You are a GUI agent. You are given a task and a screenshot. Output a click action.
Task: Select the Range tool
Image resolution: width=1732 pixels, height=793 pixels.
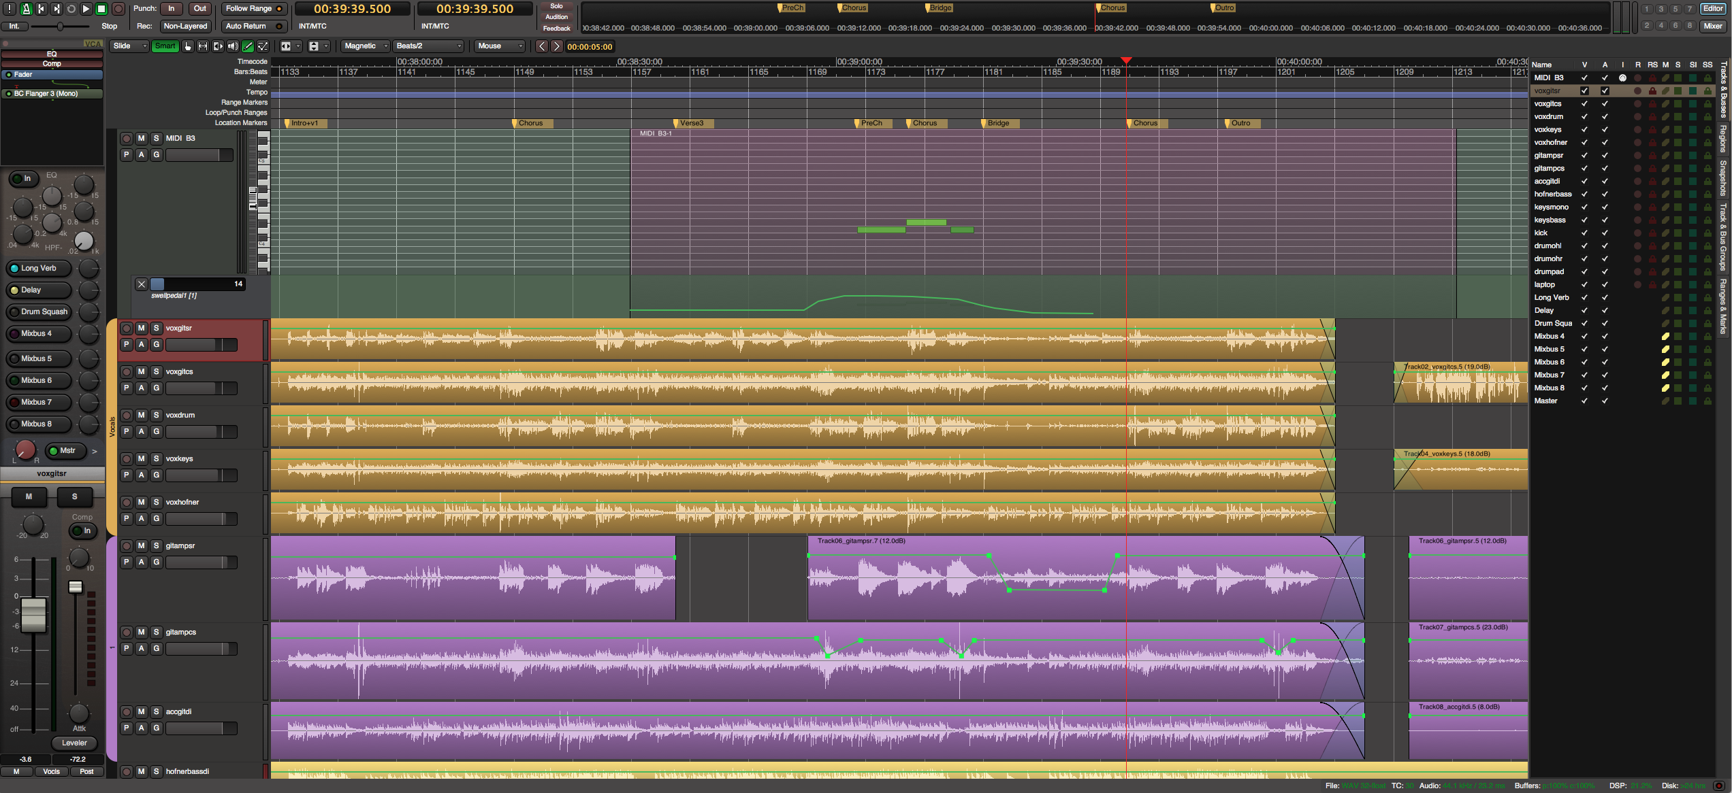[203, 46]
